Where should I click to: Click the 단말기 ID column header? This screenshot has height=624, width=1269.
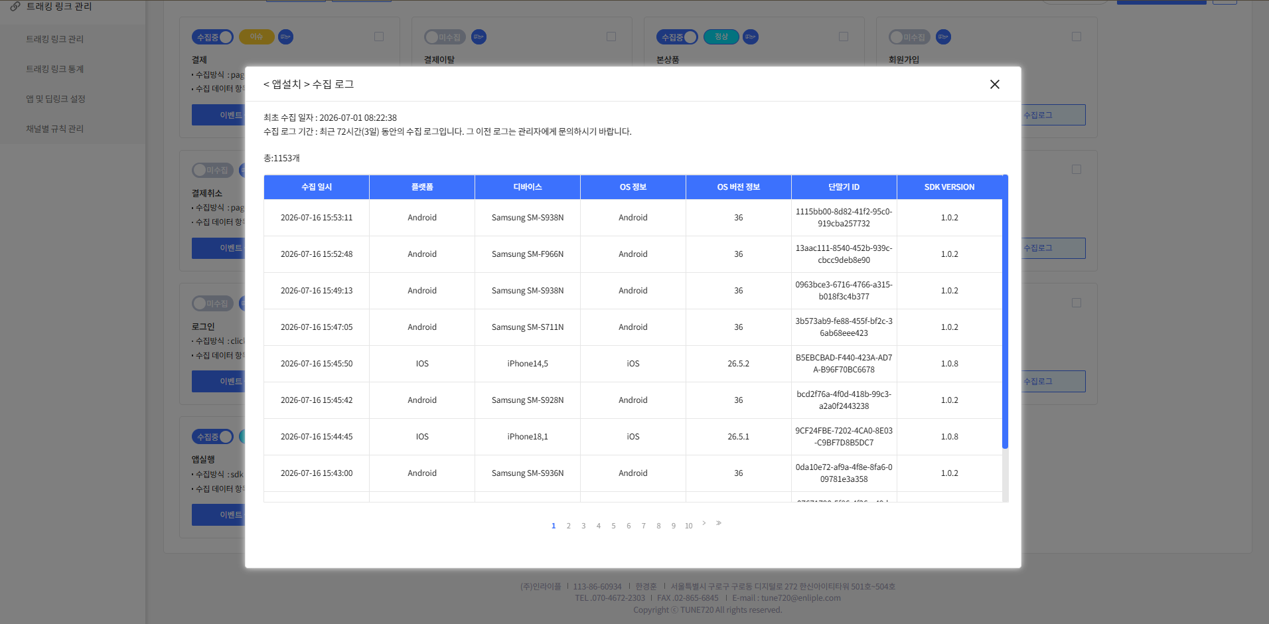pos(844,187)
